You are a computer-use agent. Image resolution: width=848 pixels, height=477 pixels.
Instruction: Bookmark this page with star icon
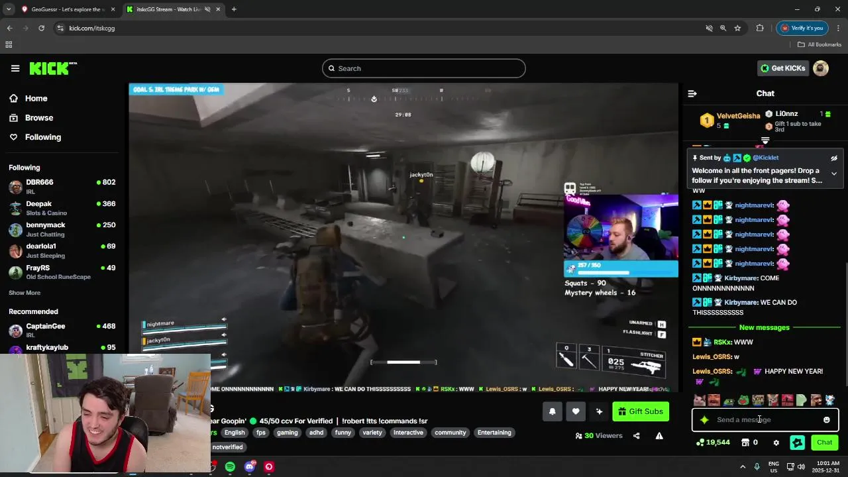tap(737, 28)
